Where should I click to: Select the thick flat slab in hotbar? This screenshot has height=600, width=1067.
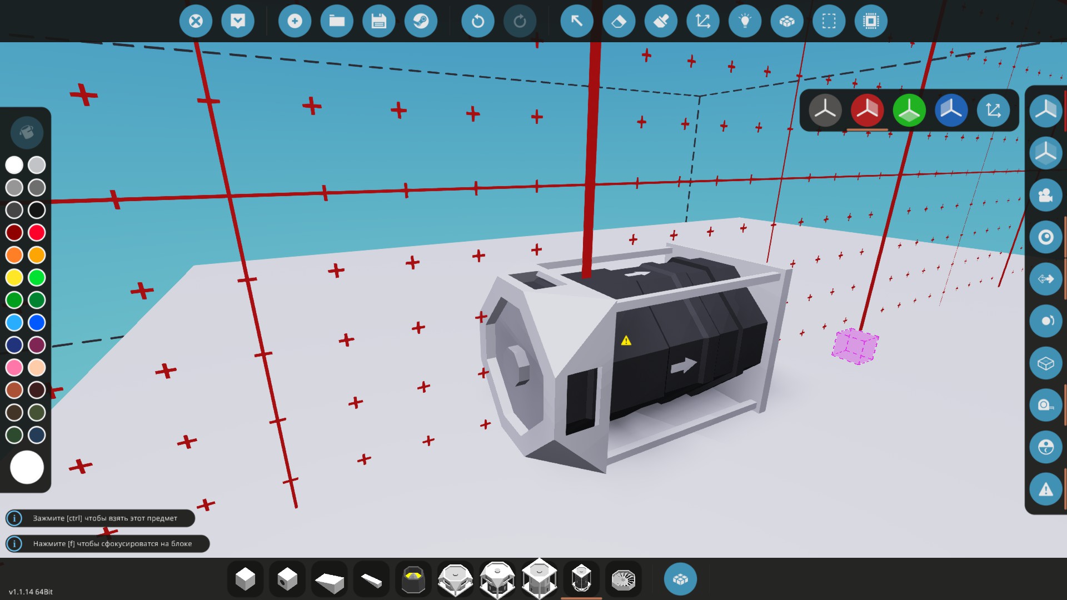330,579
